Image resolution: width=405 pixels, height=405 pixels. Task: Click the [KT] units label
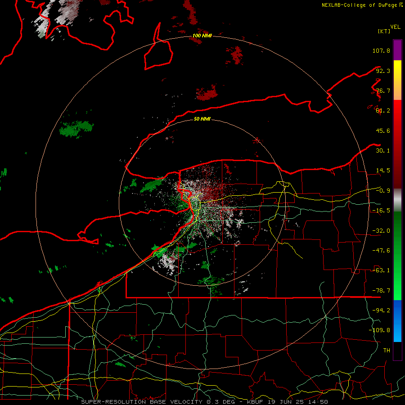[384, 31]
